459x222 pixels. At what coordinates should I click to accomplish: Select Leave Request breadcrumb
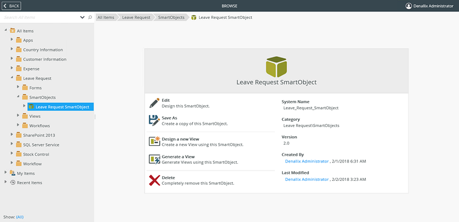(x=136, y=18)
